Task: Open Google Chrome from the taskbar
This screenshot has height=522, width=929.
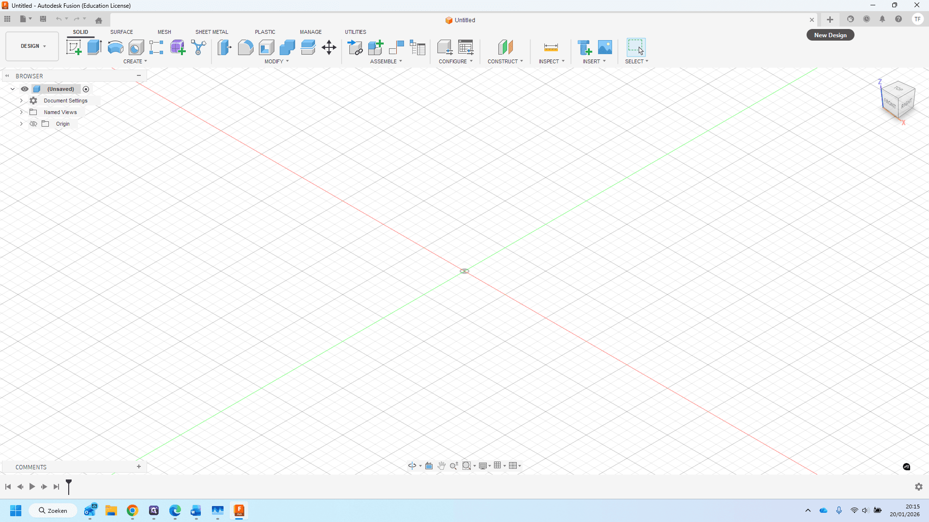Action: click(133, 510)
